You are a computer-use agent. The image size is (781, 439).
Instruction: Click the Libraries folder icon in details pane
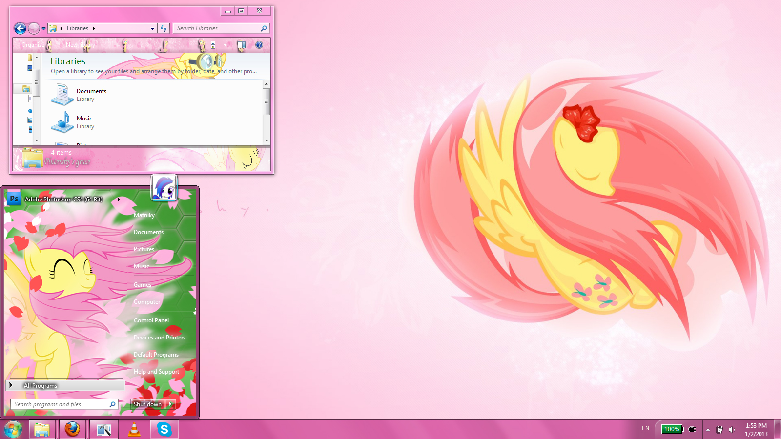[x=32, y=159]
